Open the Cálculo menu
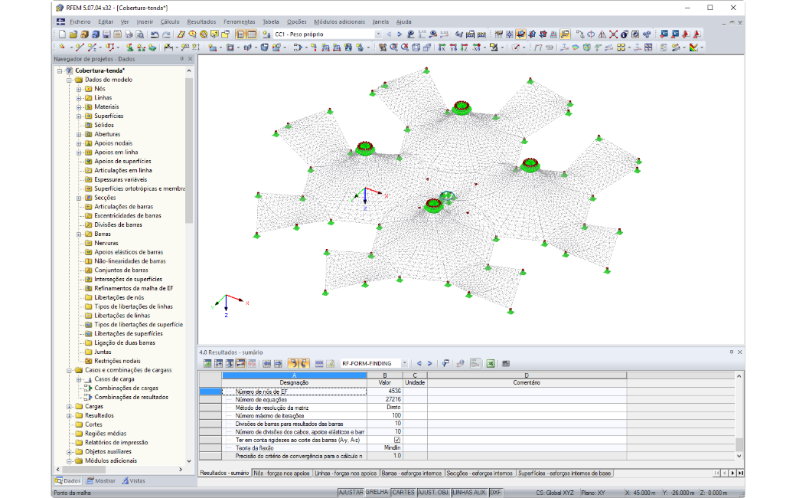The height and width of the screenshot is (498, 796). coord(170,22)
